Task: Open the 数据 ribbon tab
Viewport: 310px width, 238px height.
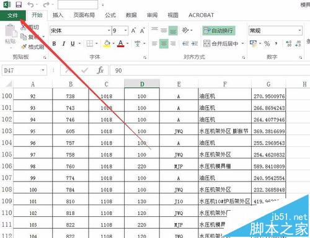Action: (x=131, y=15)
